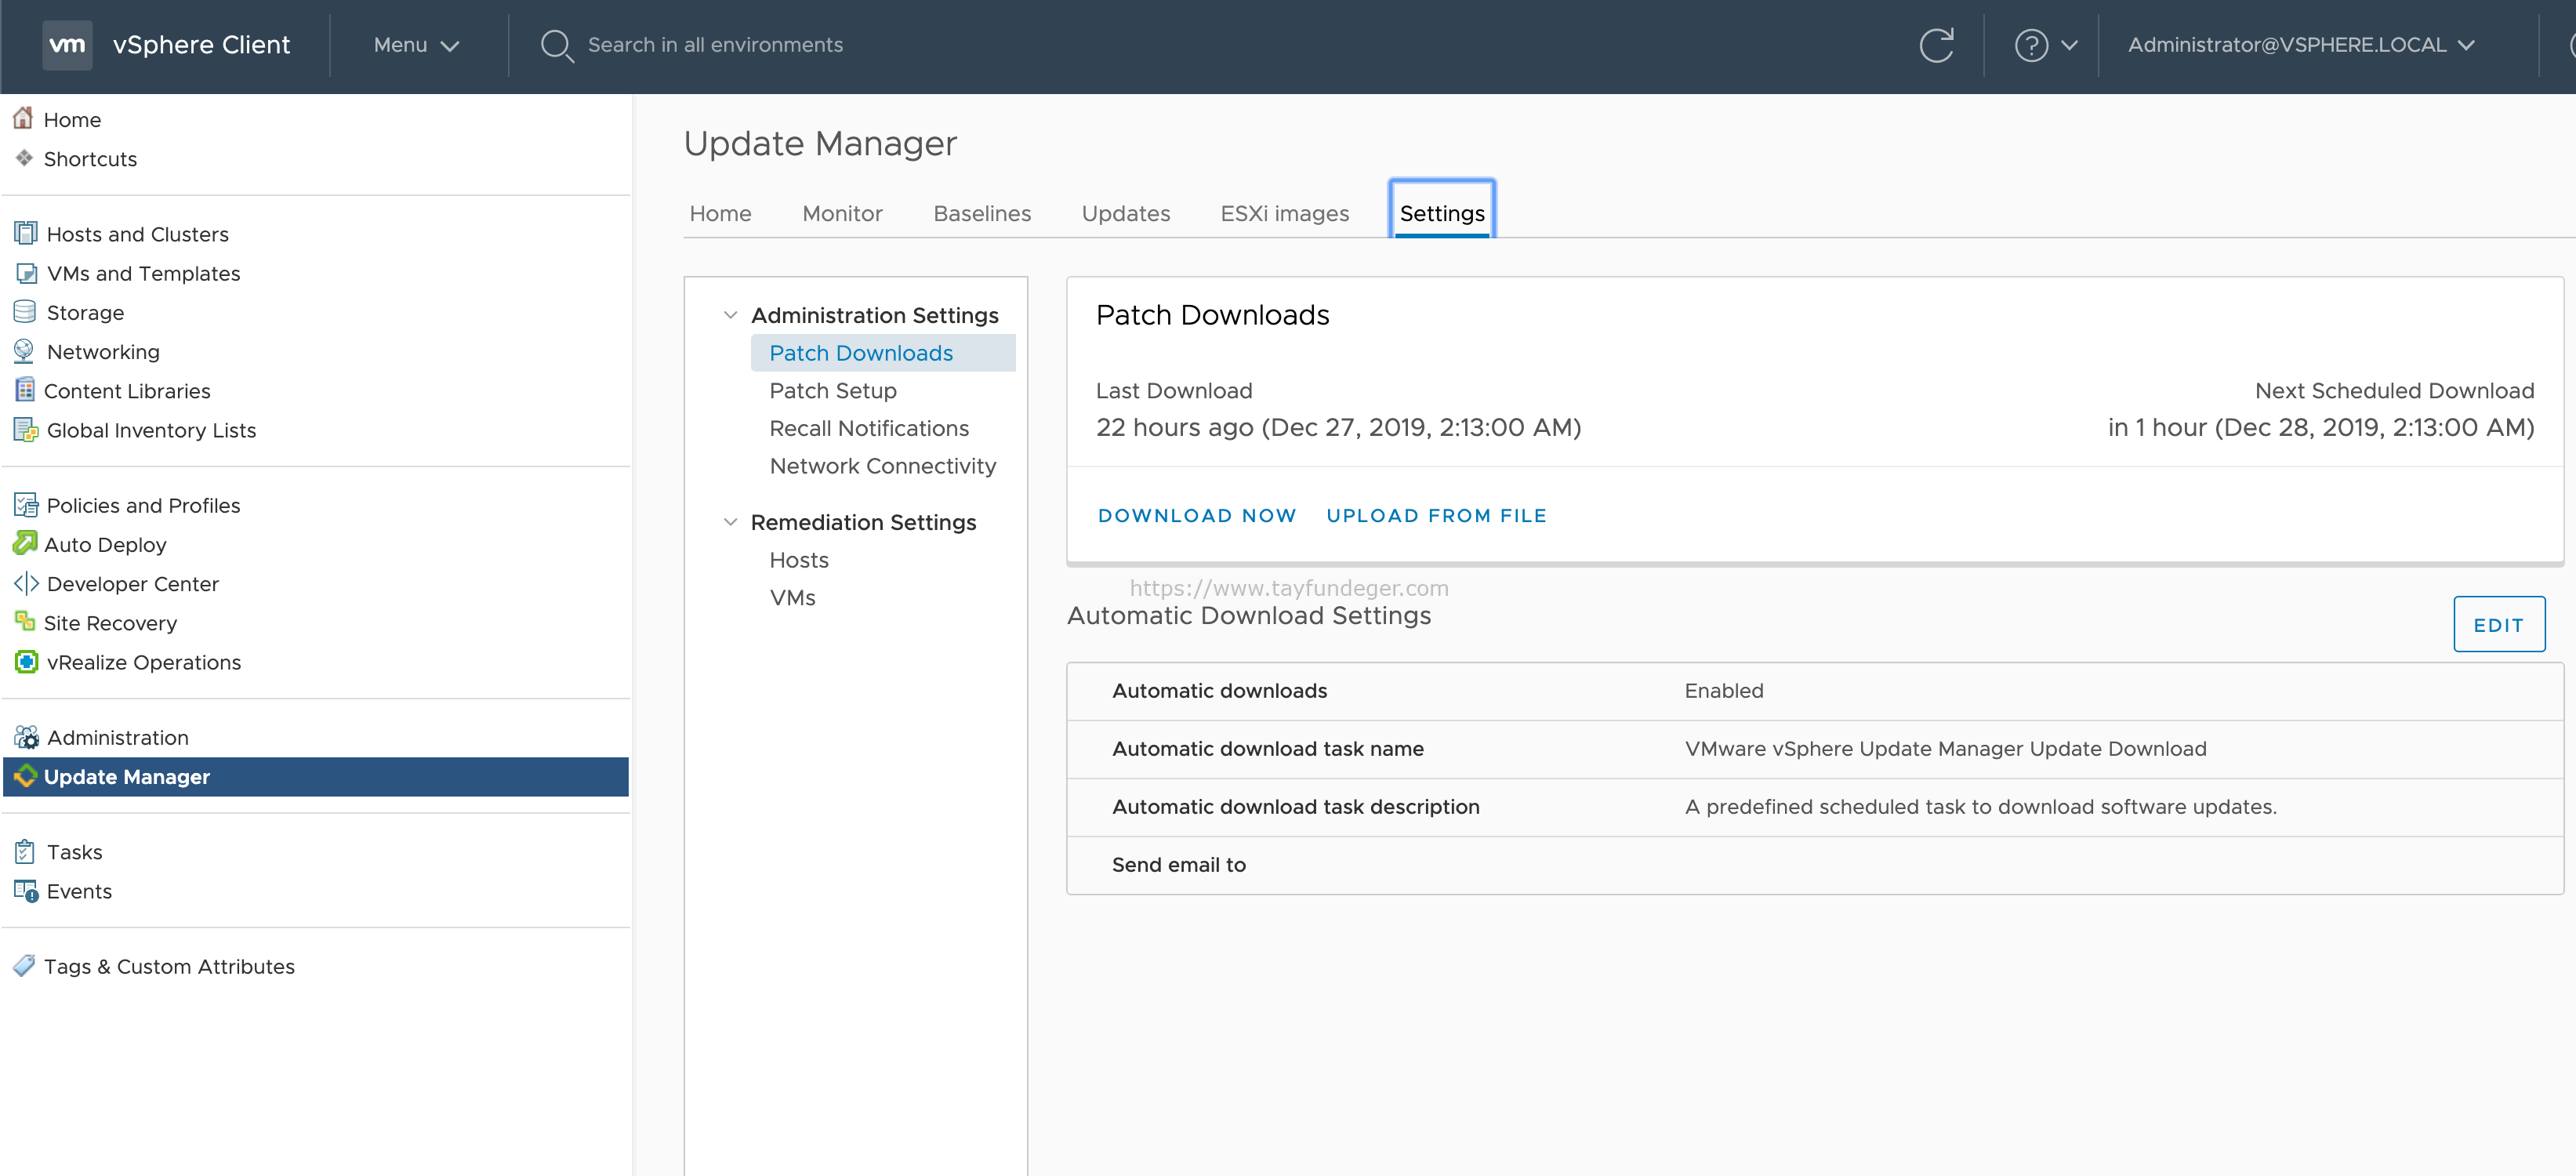Select Hosts under Remediation Settings
This screenshot has width=2576, height=1176.
click(x=798, y=560)
